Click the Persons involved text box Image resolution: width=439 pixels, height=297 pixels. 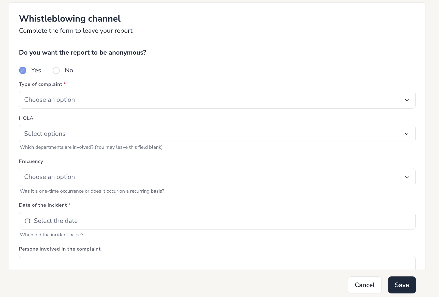click(x=217, y=263)
